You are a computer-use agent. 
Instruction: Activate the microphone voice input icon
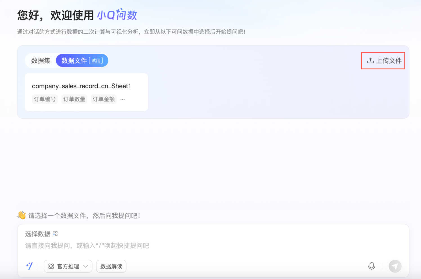[x=372, y=266]
